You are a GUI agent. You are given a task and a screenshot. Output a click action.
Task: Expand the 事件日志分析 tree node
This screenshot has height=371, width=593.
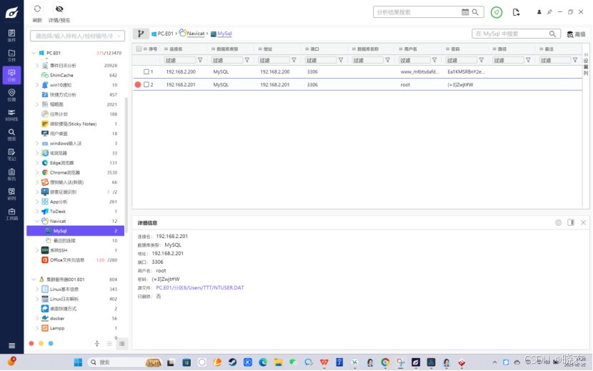(x=37, y=66)
